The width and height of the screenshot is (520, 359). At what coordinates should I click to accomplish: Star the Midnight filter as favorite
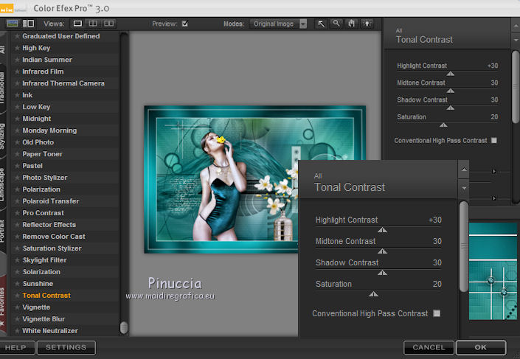click(17, 119)
